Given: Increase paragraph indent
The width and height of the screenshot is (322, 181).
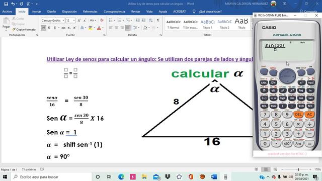Looking at the screenshot, I should [143, 20].
